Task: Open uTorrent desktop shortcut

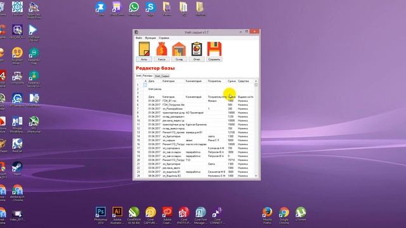Action: [x=300, y=215]
